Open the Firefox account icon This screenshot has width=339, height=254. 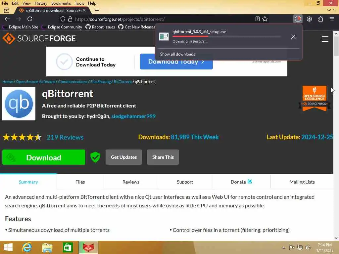click(310, 19)
